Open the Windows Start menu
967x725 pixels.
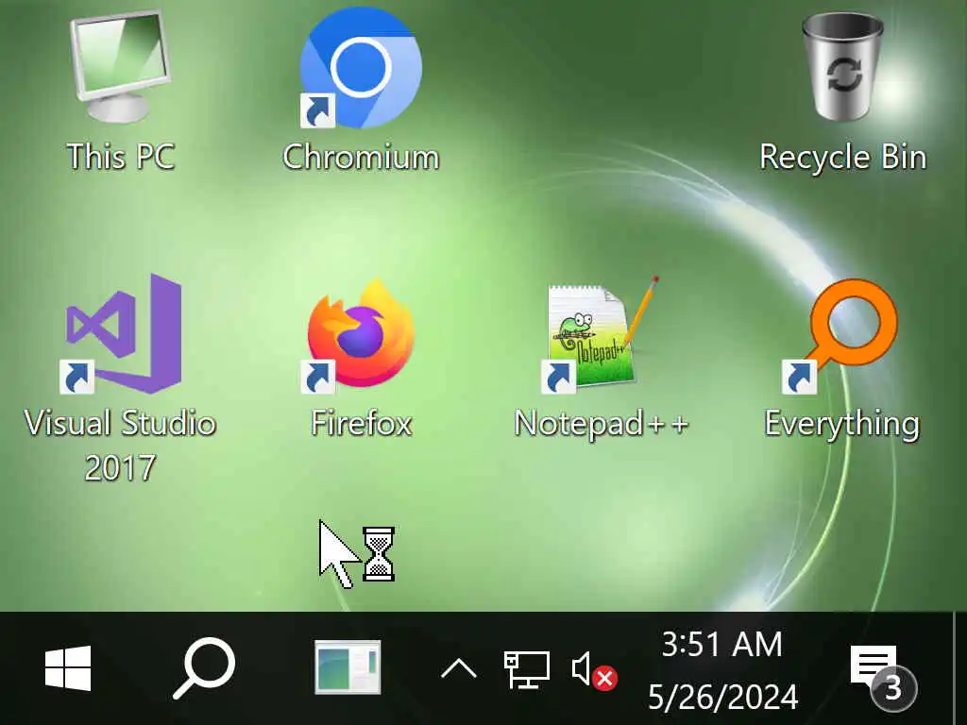click(68, 668)
